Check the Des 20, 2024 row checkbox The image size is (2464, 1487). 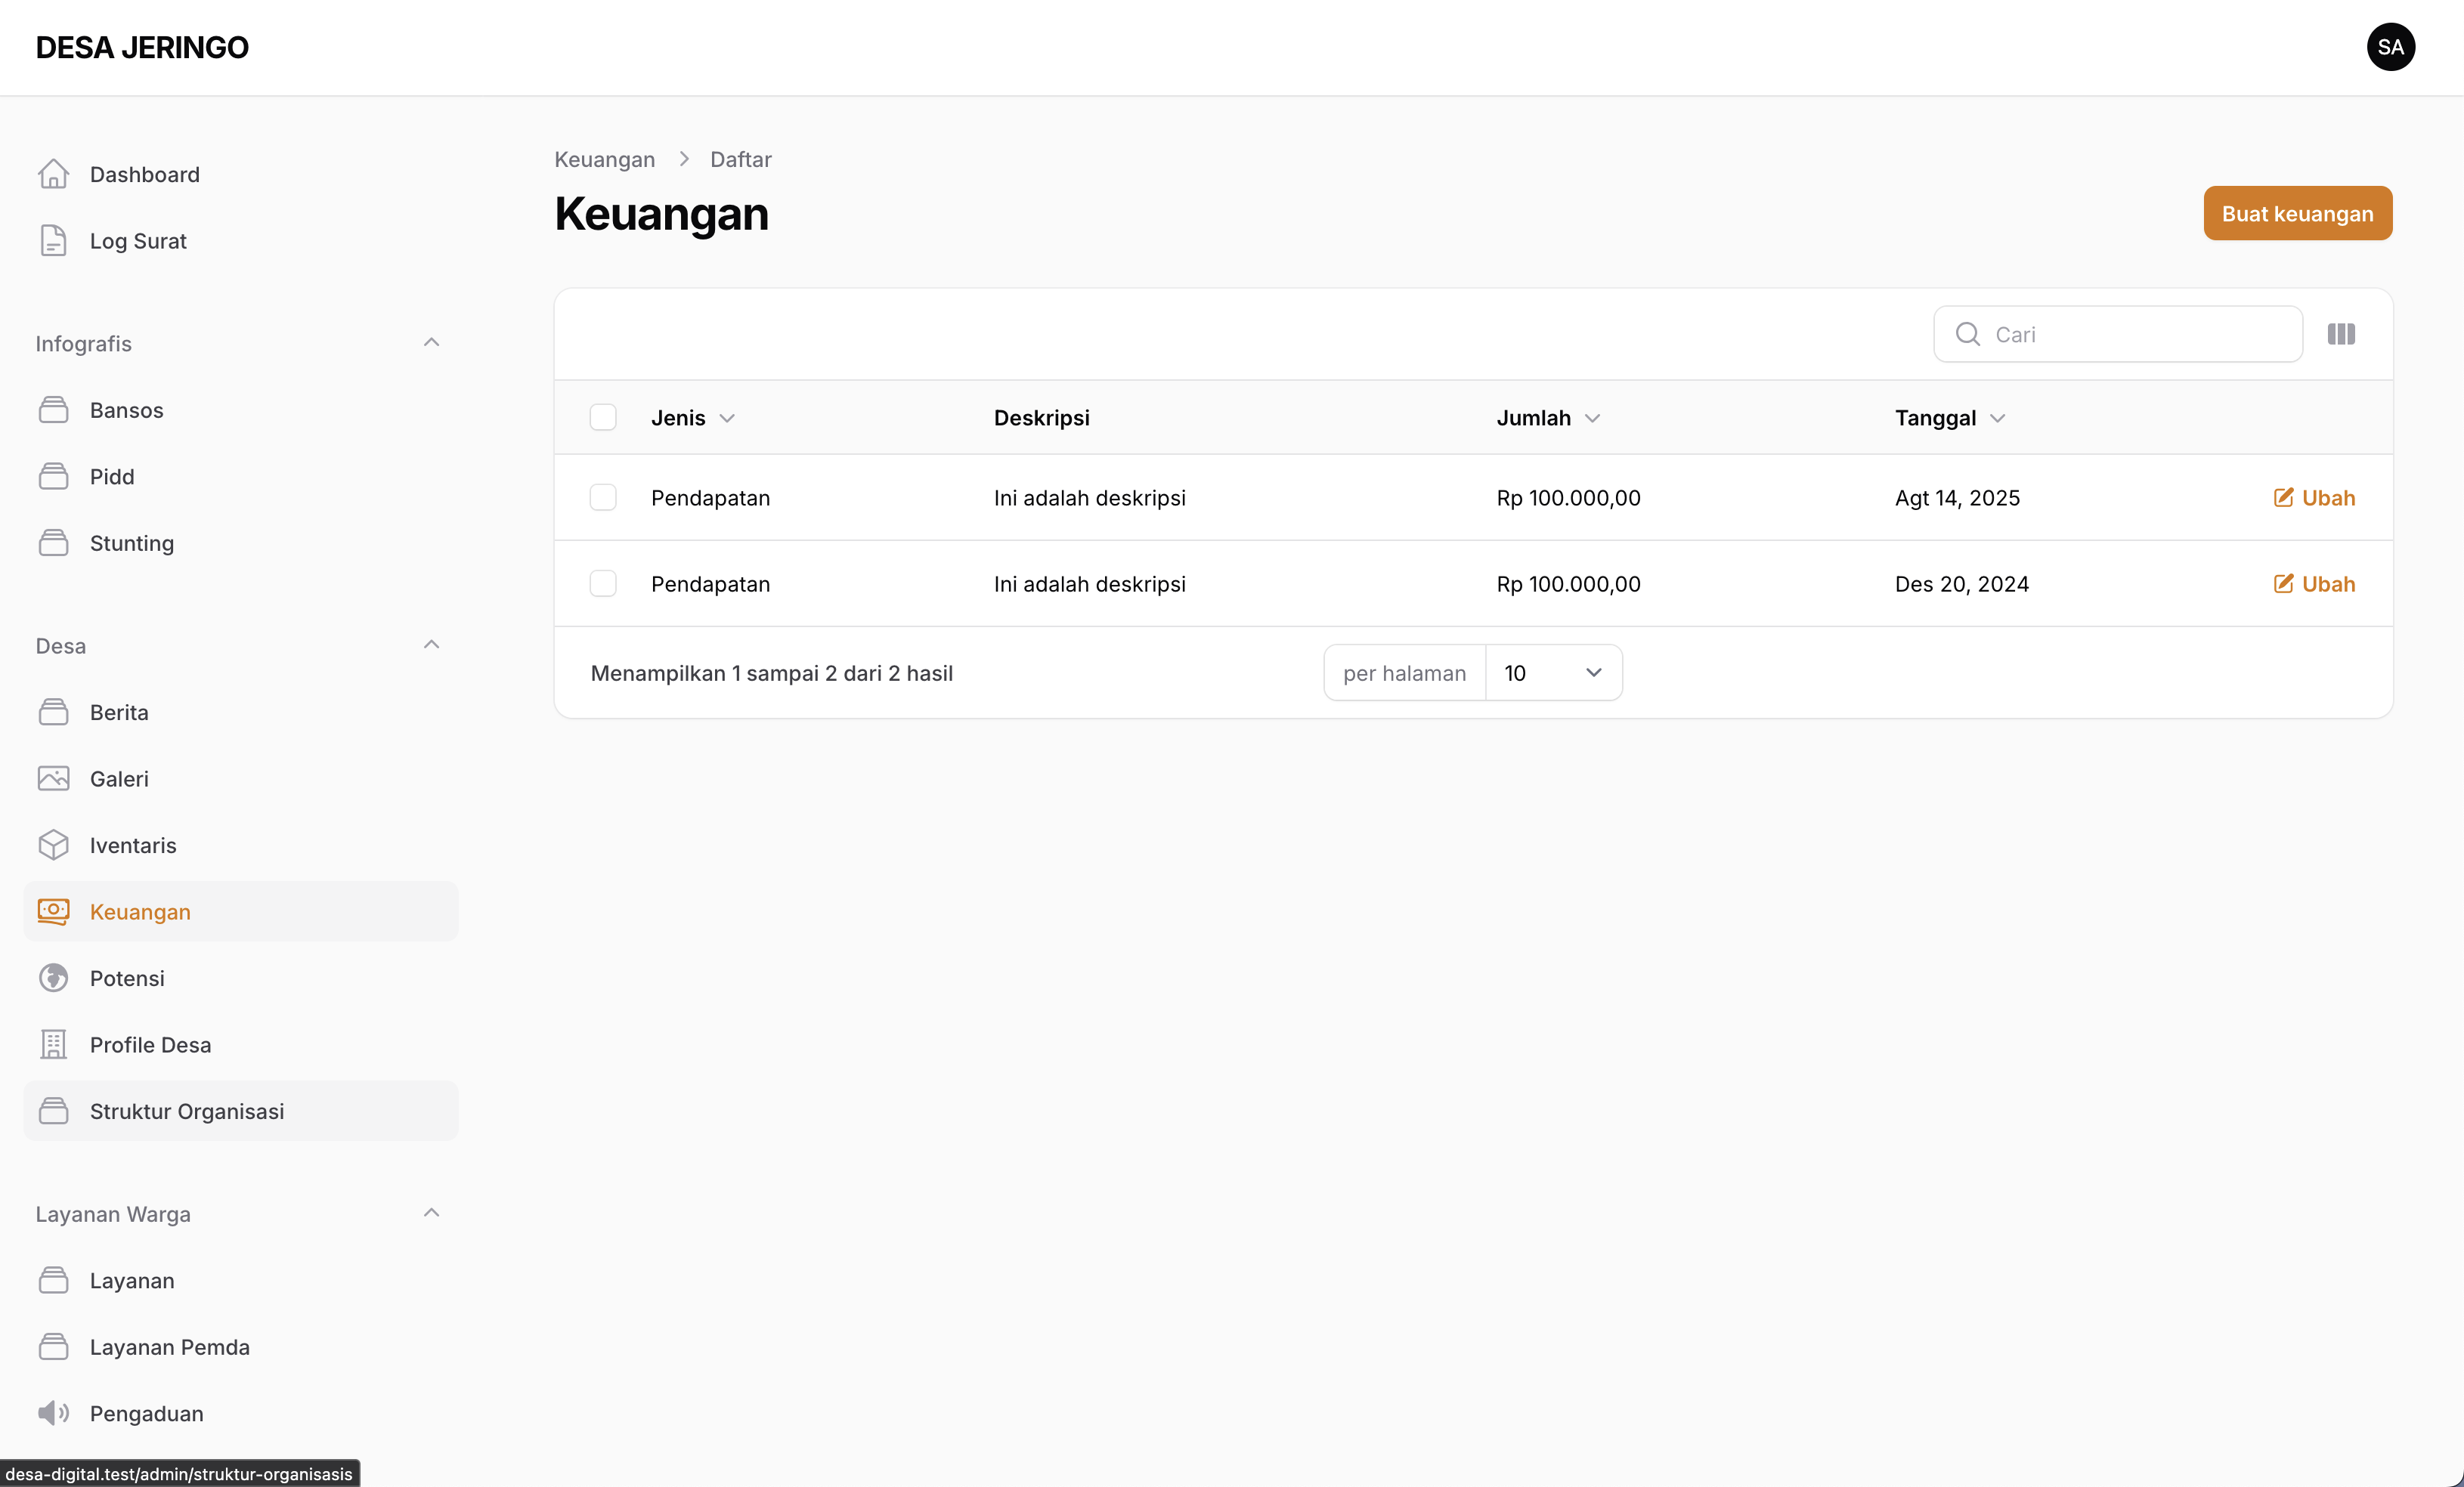point(603,583)
